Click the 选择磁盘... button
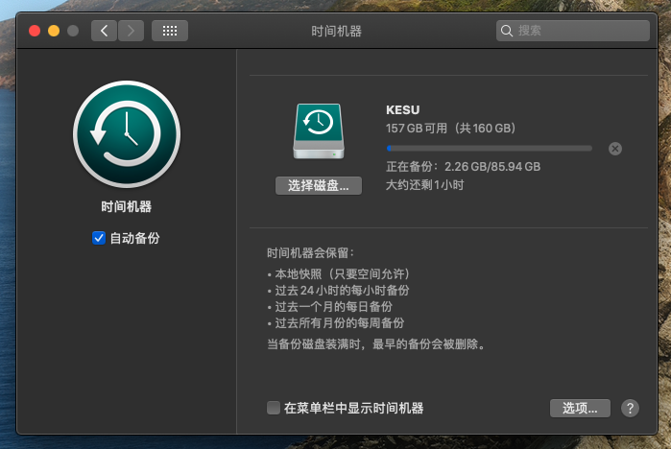This screenshot has width=671, height=449. coord(318,185)
